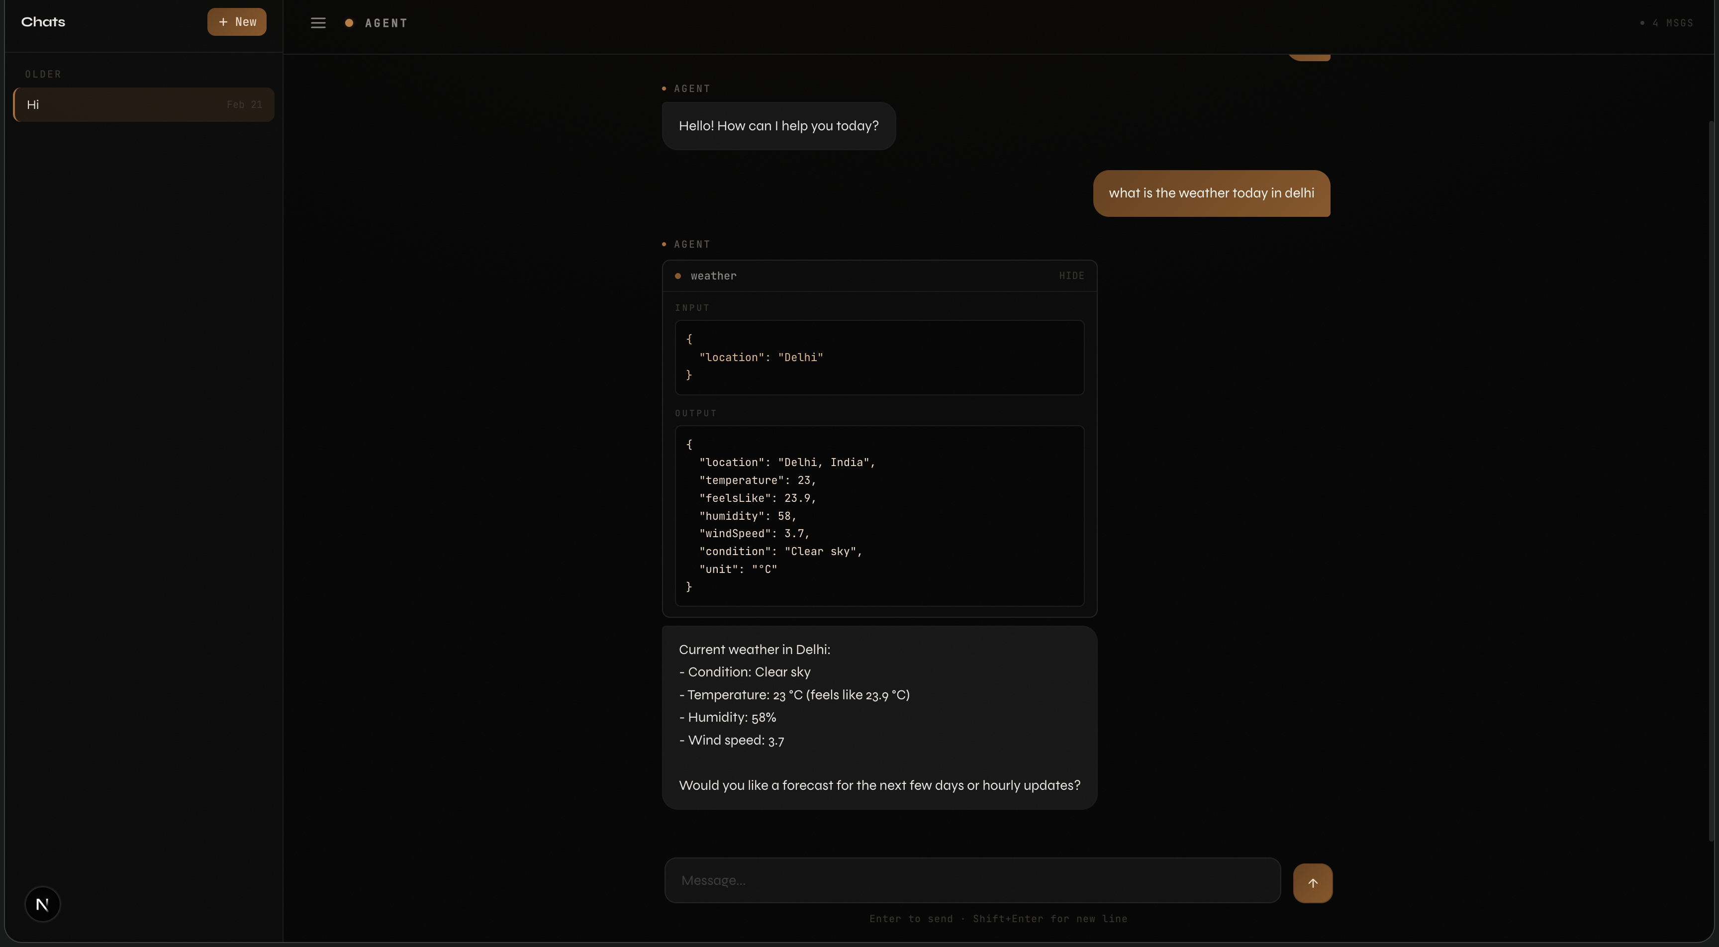
Task: Click the 'what is the weather today in delhi' bubble
Action: [1212, 193]
